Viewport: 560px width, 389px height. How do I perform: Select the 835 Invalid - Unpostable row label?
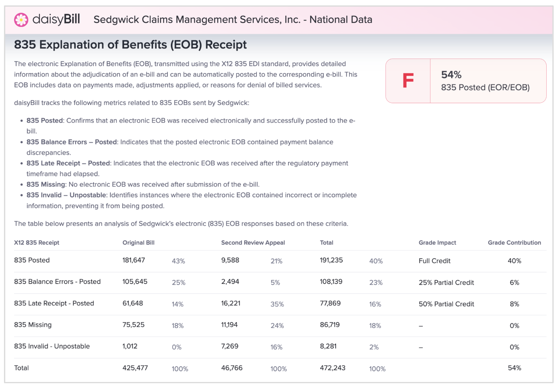coord(52,346)
